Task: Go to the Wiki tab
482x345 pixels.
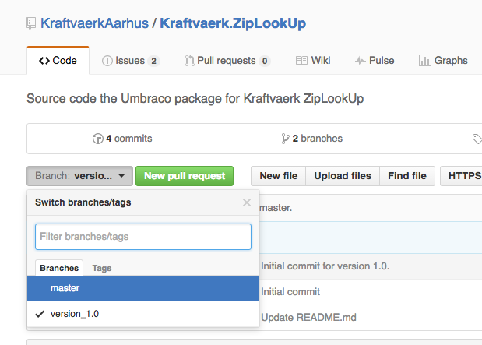Action: pyautogui.click(x=313, y=61)
